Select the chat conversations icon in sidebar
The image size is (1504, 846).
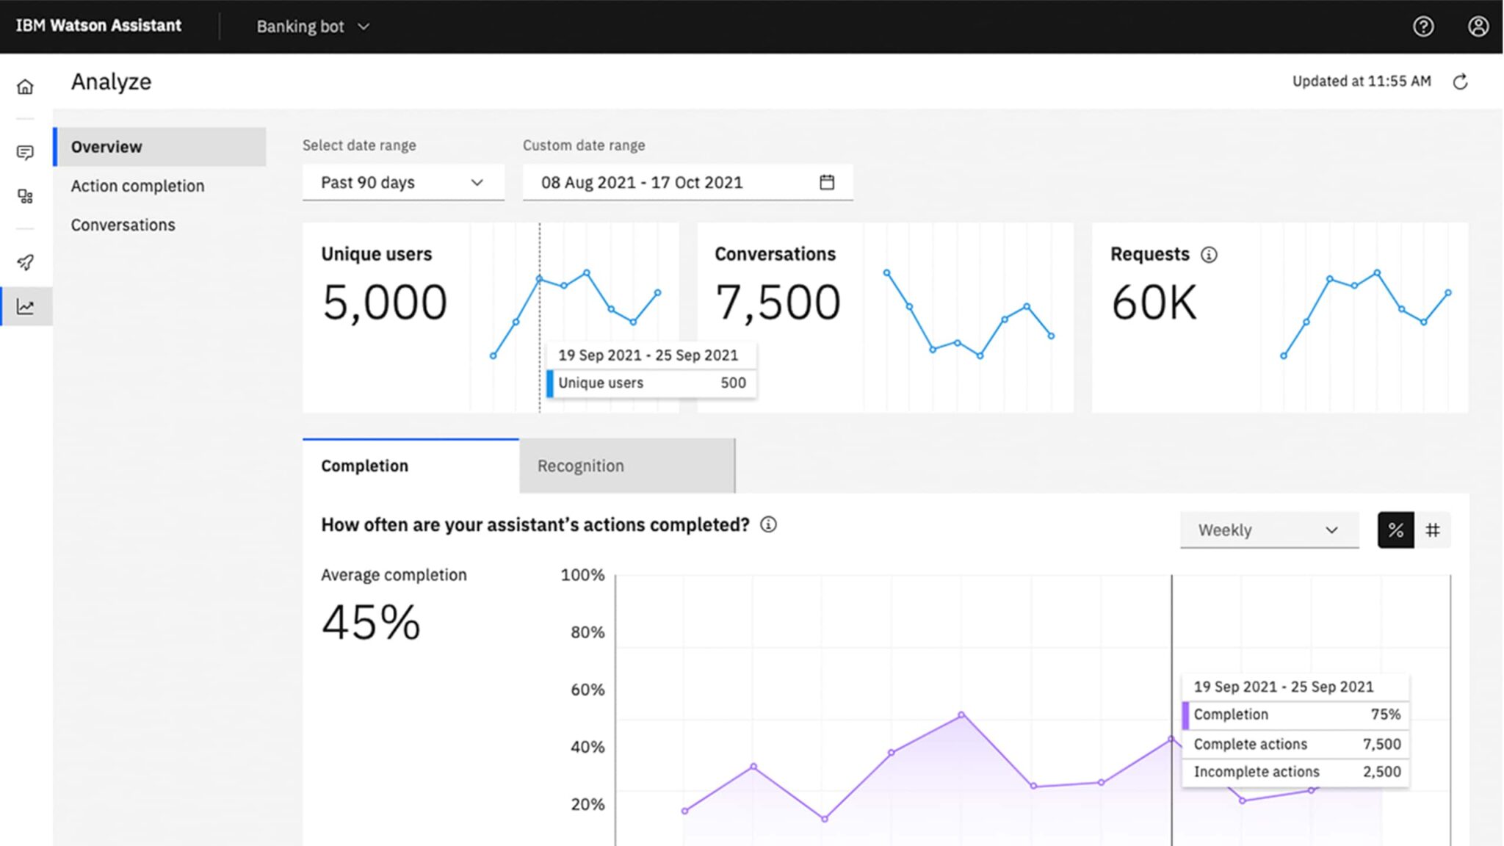(26, 152)
